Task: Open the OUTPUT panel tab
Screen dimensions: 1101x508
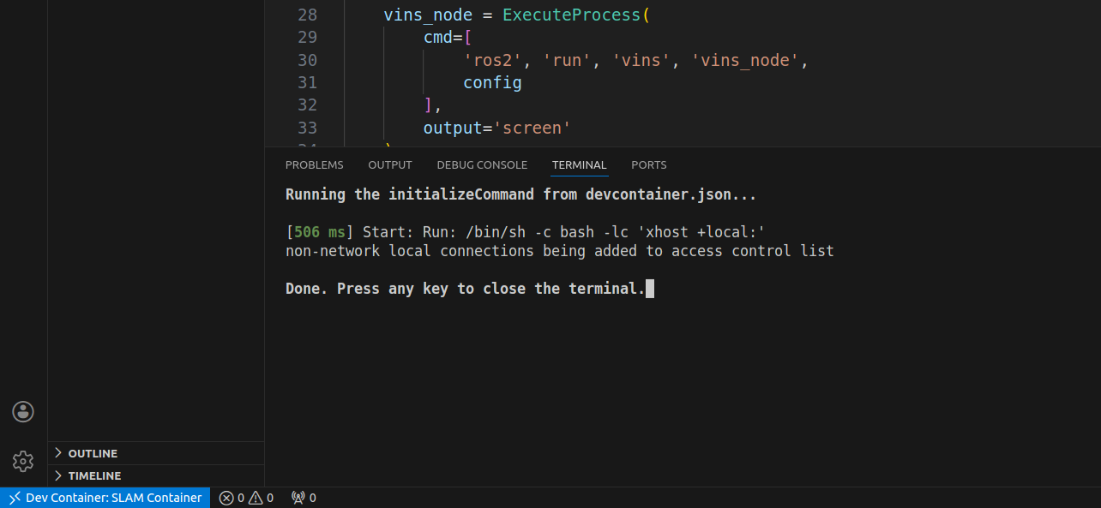Action: click(390, 164)
